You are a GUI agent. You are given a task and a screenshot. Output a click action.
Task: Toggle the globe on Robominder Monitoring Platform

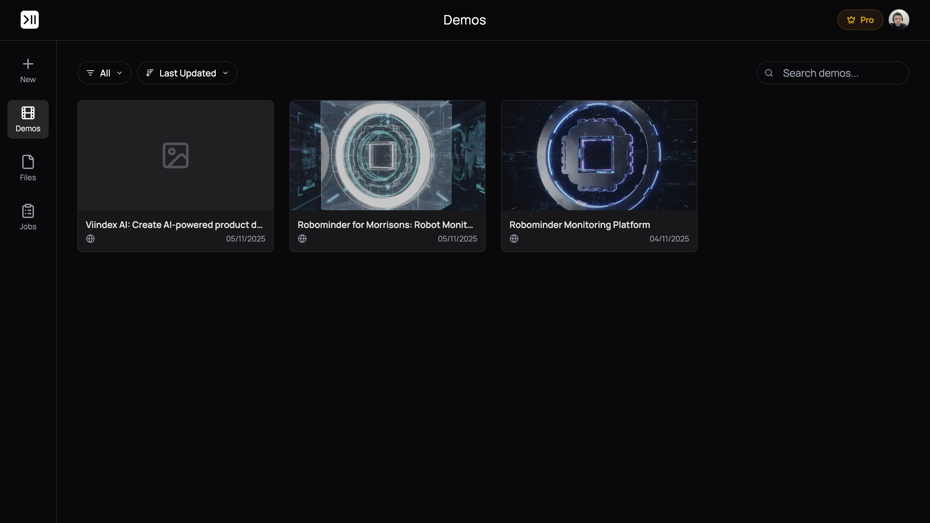click(x=514, y=239)
